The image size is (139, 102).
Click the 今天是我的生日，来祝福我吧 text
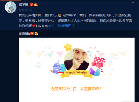[x=76, y=89]
